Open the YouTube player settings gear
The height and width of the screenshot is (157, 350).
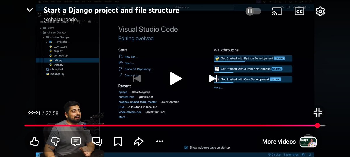tap(320, 11)
